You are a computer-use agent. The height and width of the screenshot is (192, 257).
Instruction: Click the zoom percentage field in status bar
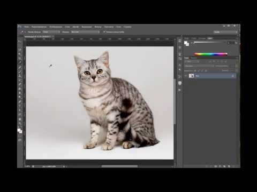(27, 166)
